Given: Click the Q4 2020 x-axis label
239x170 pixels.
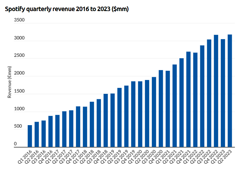Looking at the screenshot, I should pyautogui.click(x=156, y=157).
